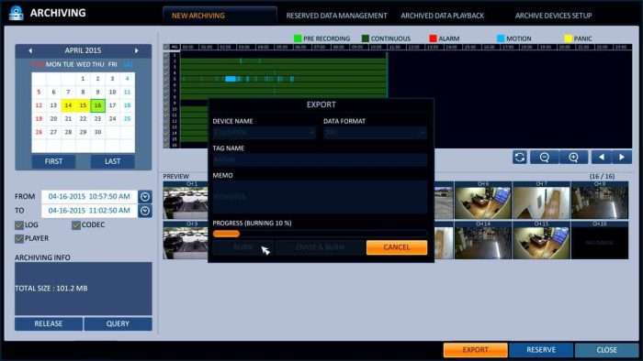643x361 pixels.
Task: Click the APRIL 2015 calendar header
Action: [83, 50]
